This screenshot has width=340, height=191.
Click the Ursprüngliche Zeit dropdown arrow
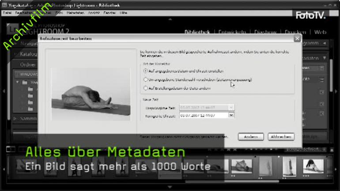231,108
